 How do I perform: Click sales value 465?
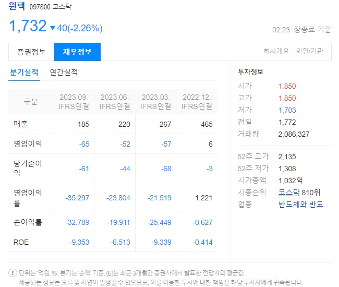pos(207,124)
